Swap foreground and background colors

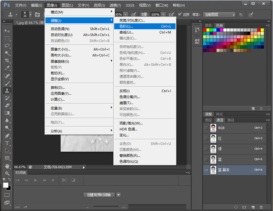tap(10, 179)
